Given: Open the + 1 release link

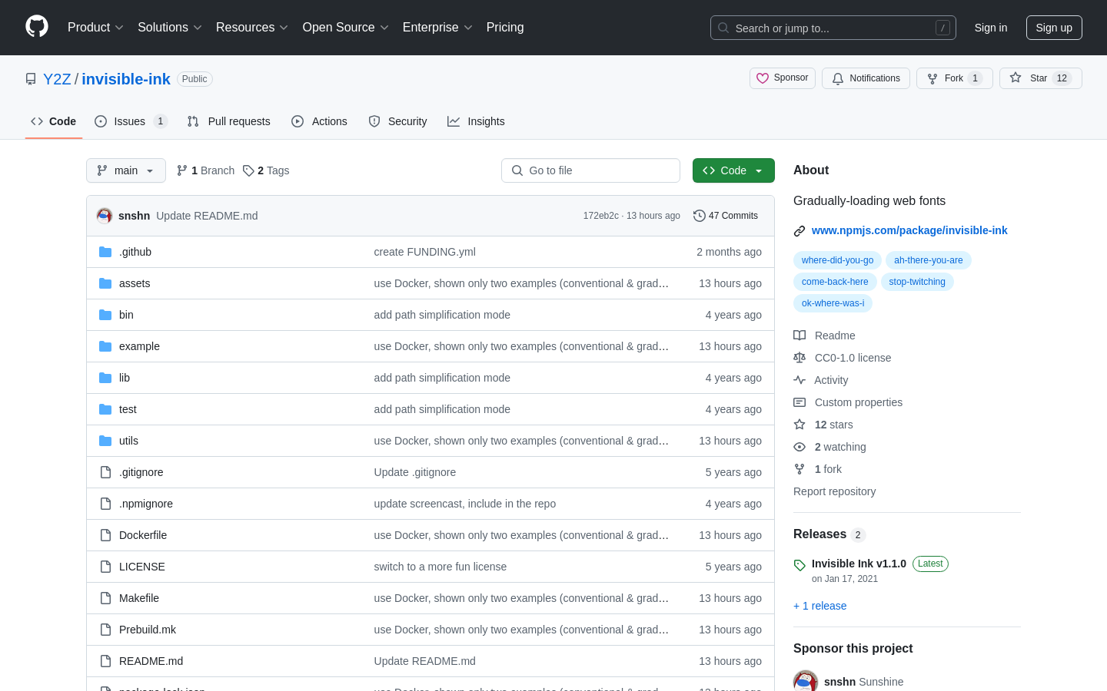Looking at the screenshot, I should point(819,606).
